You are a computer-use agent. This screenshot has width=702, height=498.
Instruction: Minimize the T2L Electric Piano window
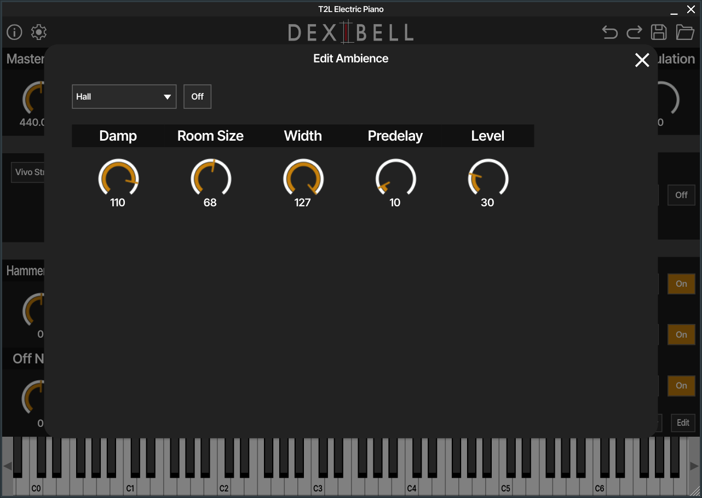[x=674, y=10]
